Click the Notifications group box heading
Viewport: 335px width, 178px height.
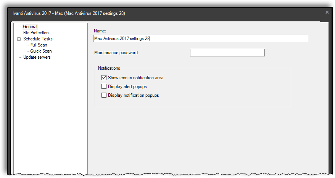[109, 68]
